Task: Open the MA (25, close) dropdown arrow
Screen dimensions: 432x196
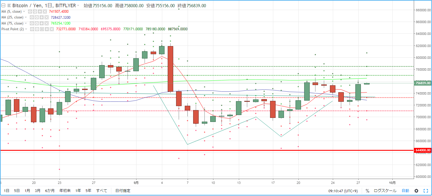Action: pyautogui.click(x=26, y=17)
